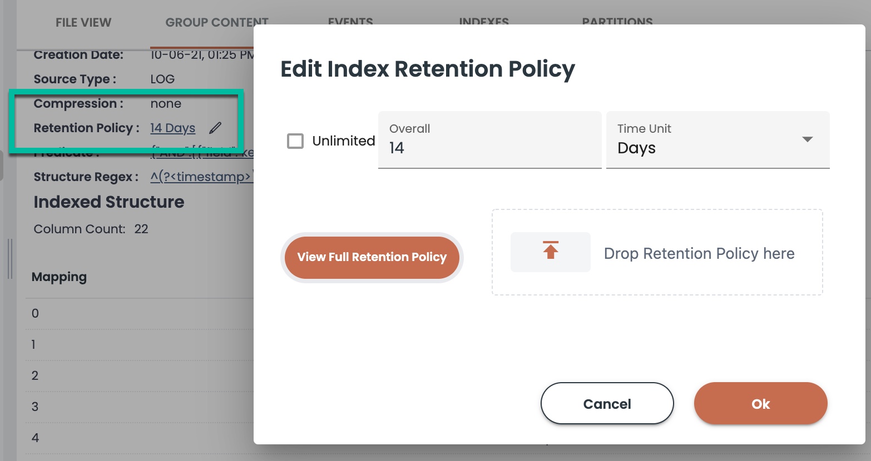Click the pencil edit icon beside Retention Policy
This screenshot has width=871, height=461.
pos(215,128)
